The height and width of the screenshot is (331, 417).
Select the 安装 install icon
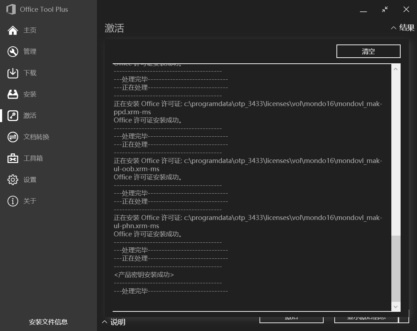coord(13,94)
